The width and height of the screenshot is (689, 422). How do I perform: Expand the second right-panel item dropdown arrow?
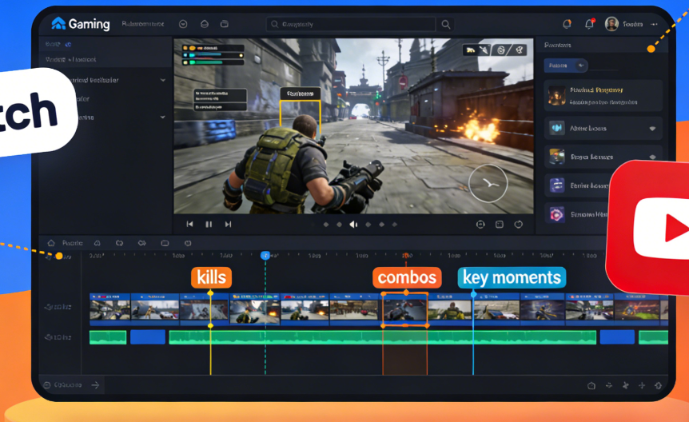(x=652, y=129)
